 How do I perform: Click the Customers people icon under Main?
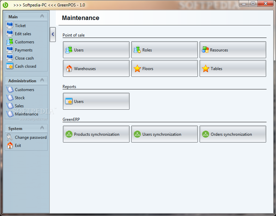tap(9, 42)
